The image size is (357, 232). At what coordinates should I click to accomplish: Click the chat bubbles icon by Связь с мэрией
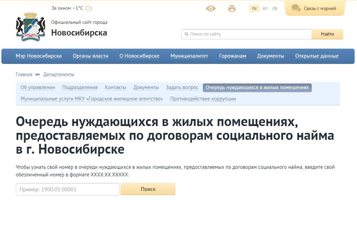tap(296, 8)
